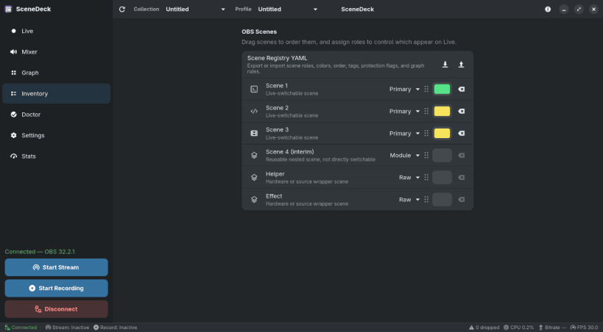Click dropped frames warning in status bar
603x332 pixels.
tap(484, 328)
